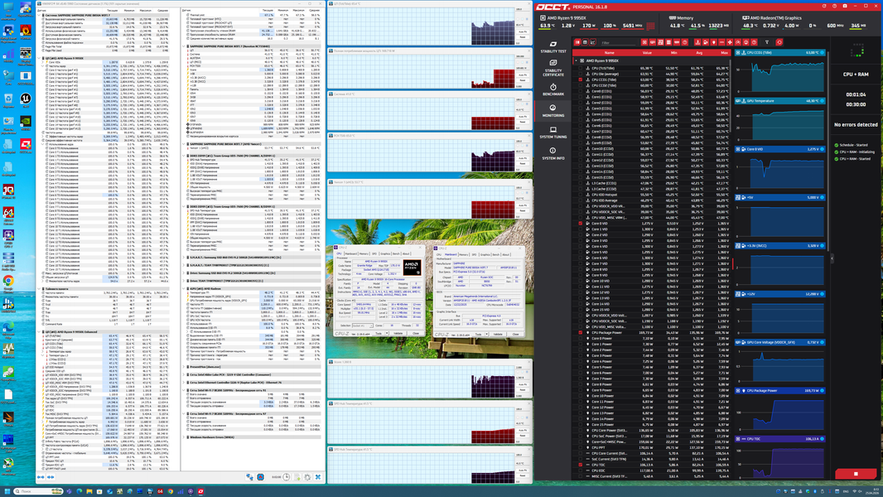Open the Google Chrome desktop shortcut

8,284
